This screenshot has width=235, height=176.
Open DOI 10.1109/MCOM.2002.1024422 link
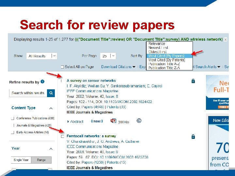pos(128,102)
